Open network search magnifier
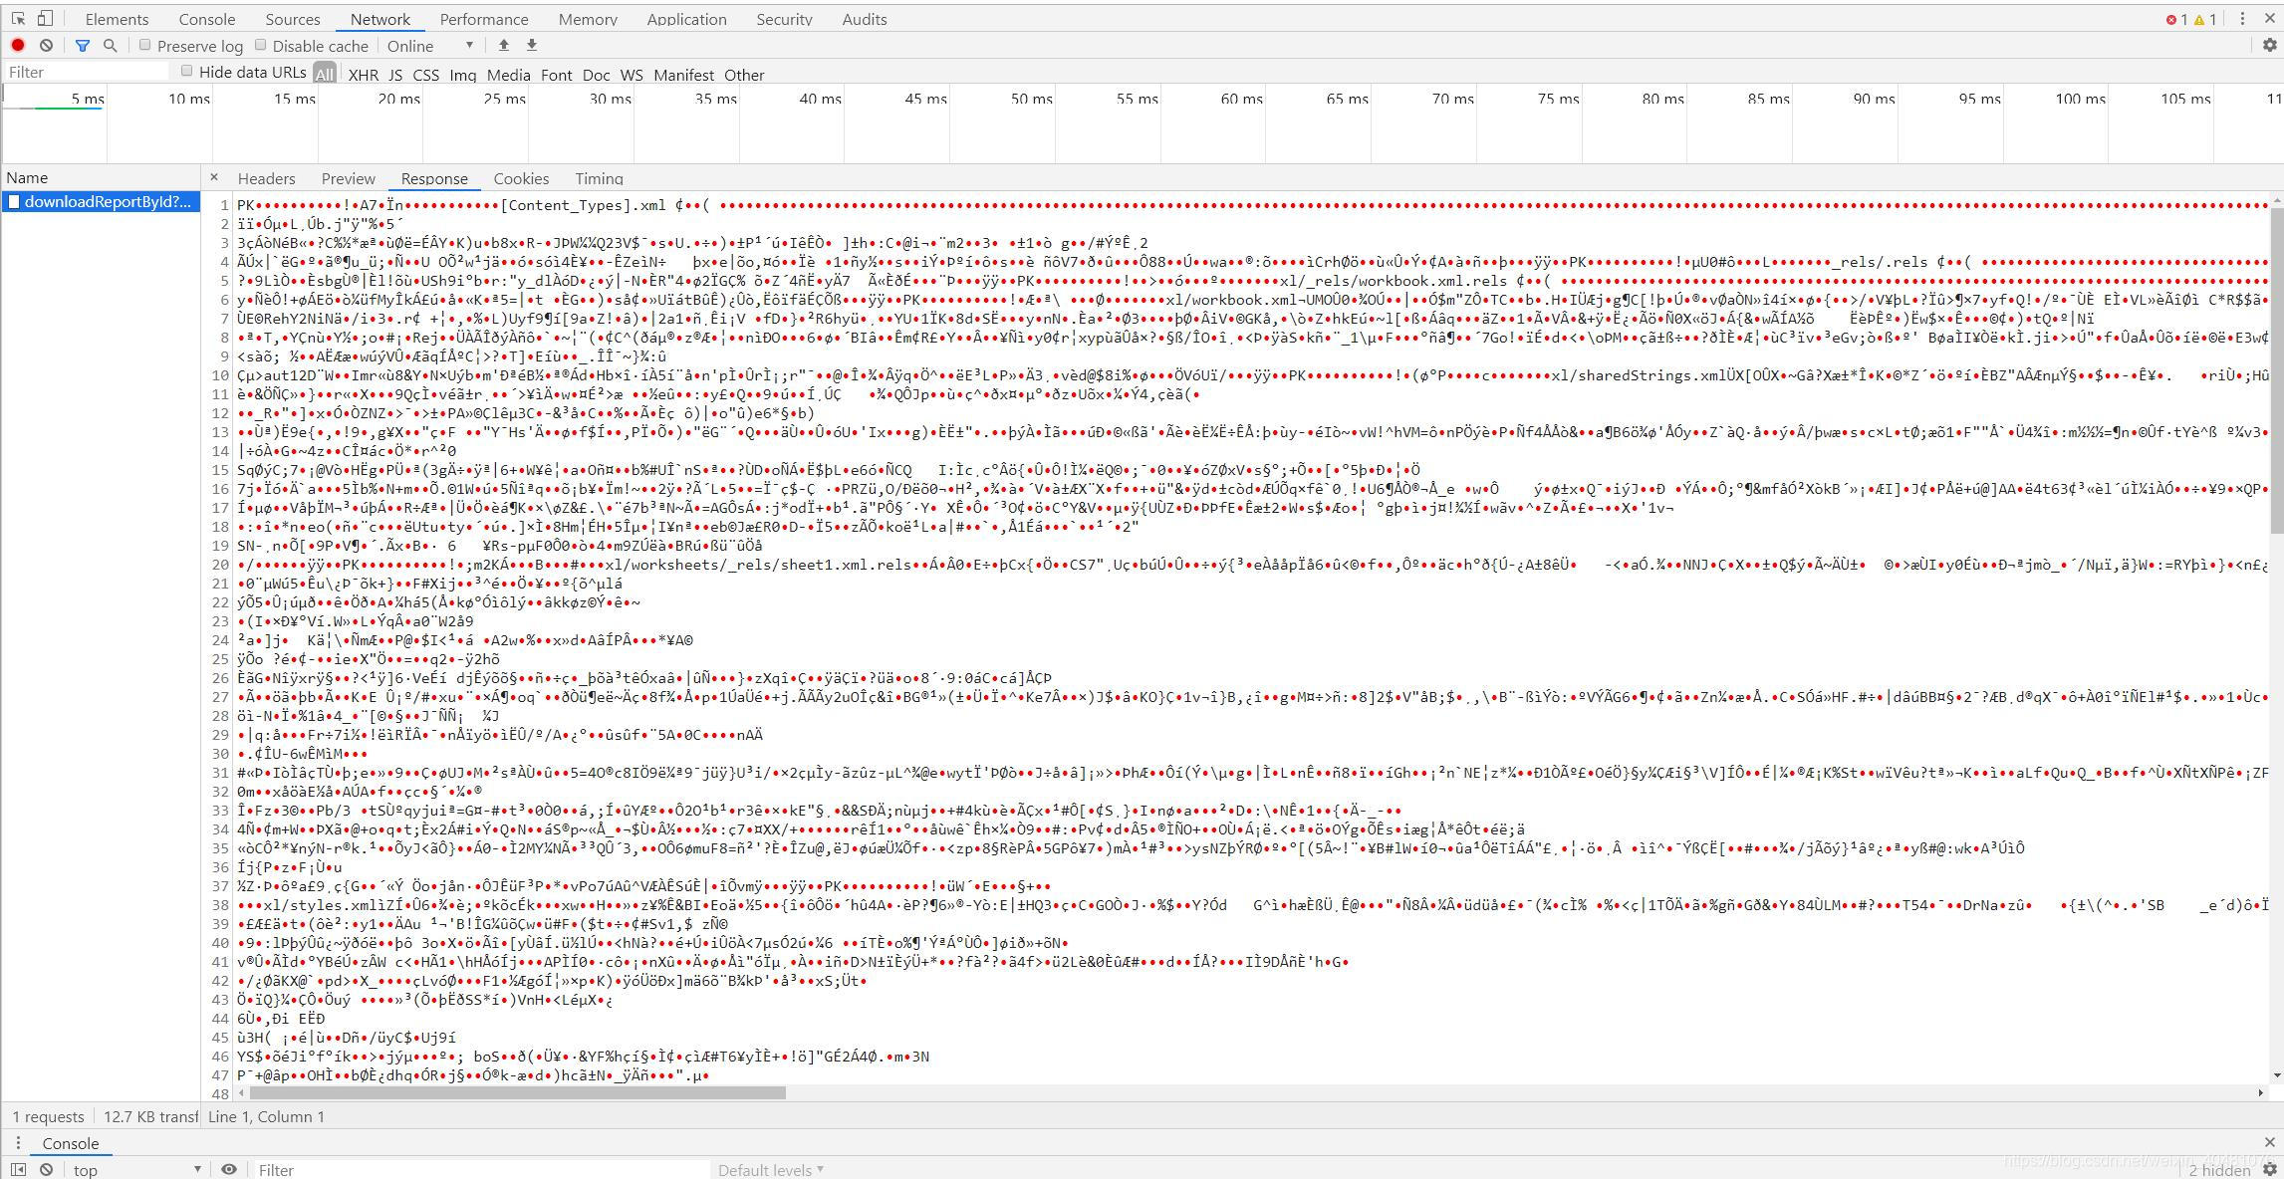The height and width of the screenshot is (1179, 2284). tap(111, 45)
